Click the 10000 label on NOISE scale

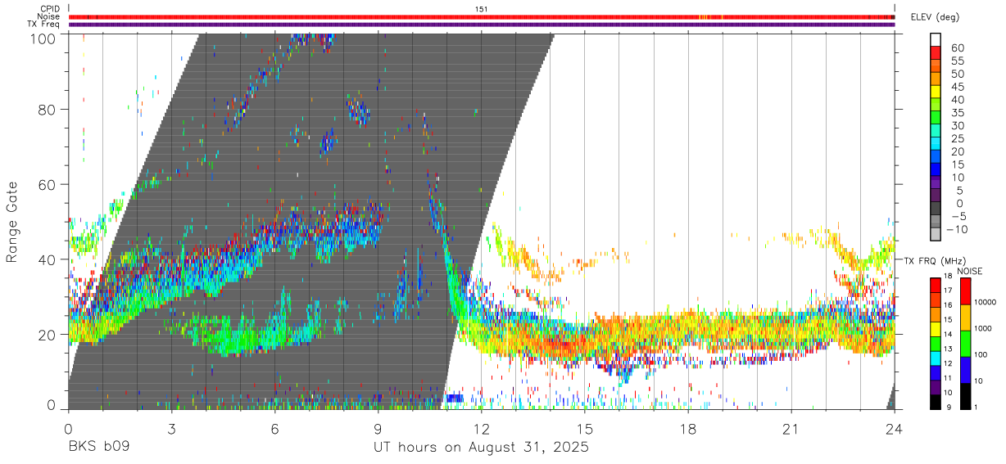[985, 302]
